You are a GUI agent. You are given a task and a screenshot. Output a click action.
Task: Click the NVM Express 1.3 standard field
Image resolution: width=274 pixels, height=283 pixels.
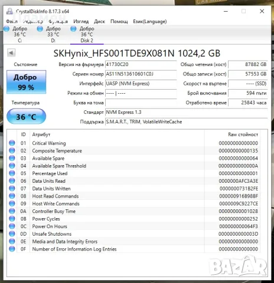[187, 113]
